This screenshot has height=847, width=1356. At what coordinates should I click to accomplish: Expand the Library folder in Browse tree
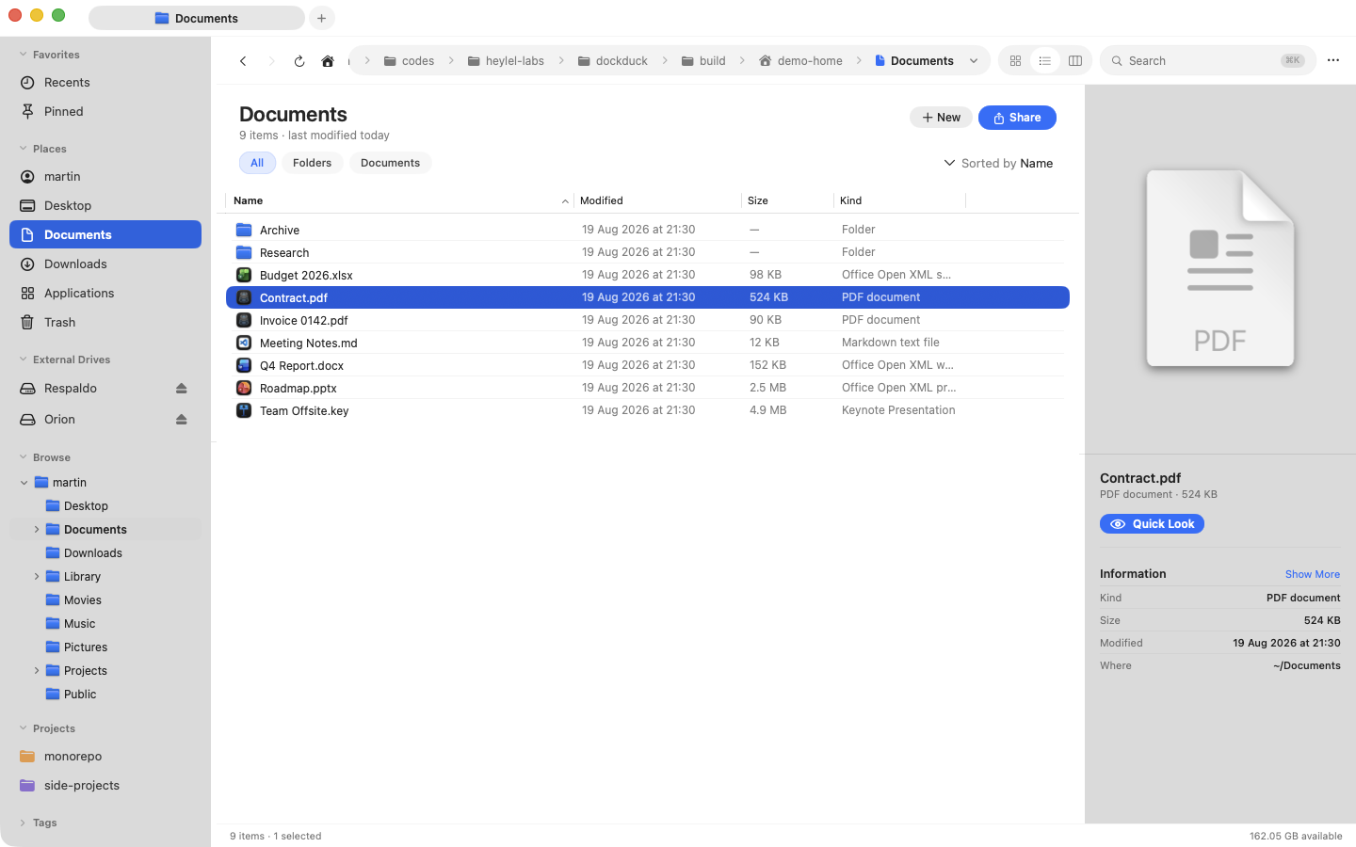[x=37, y=577]
